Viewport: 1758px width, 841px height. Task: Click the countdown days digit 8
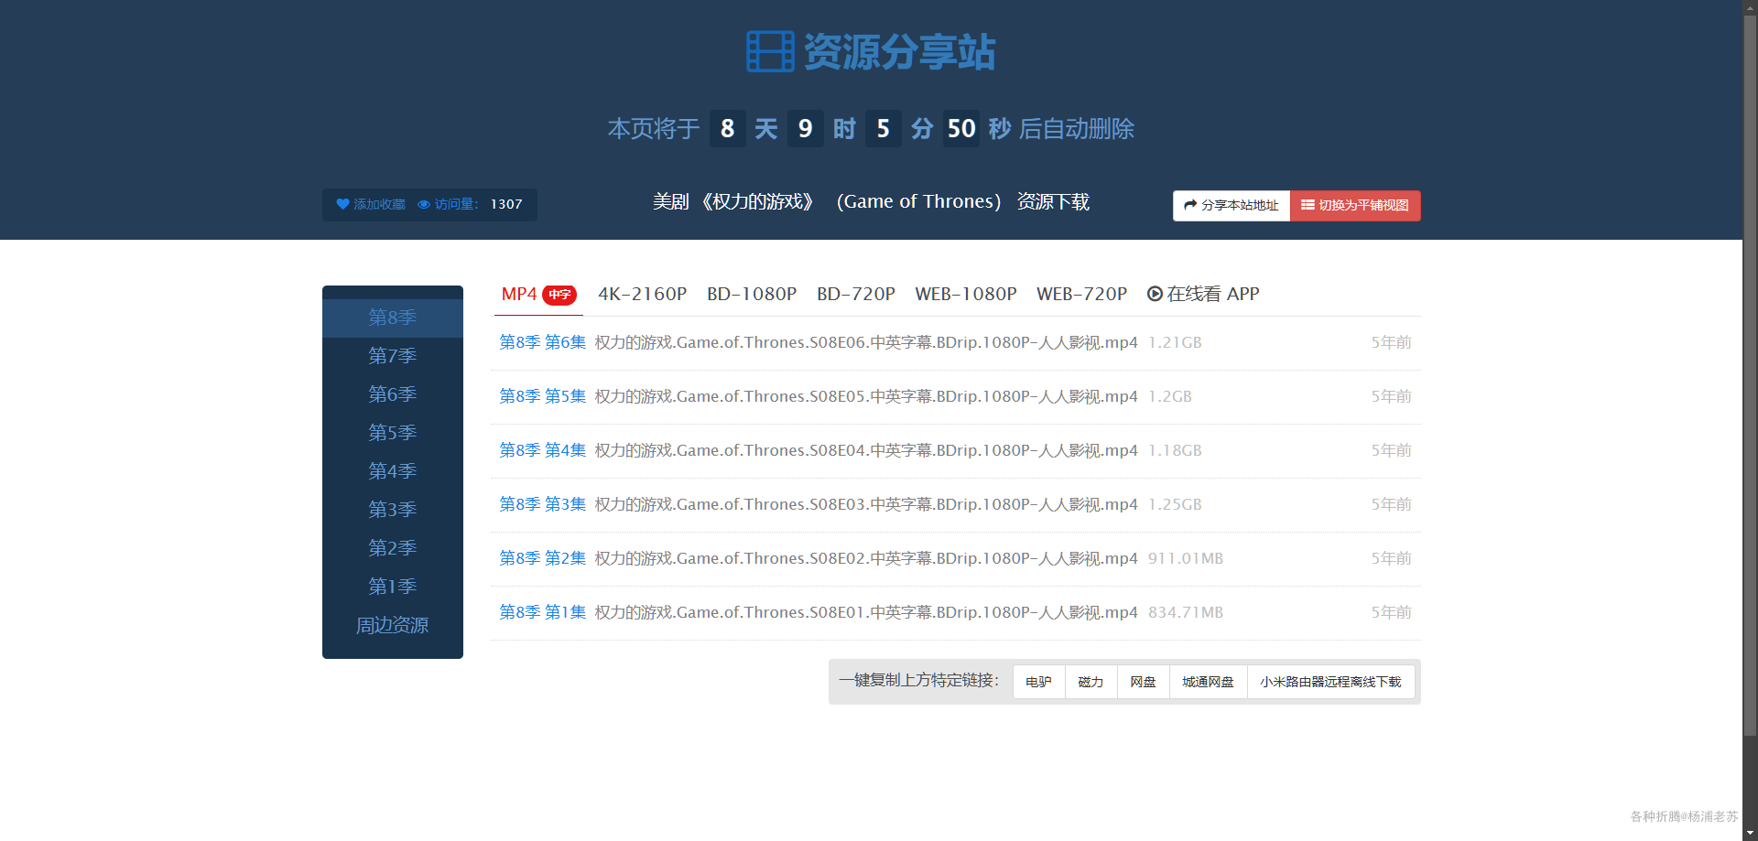pyautogui.click(x=727, y=128)
